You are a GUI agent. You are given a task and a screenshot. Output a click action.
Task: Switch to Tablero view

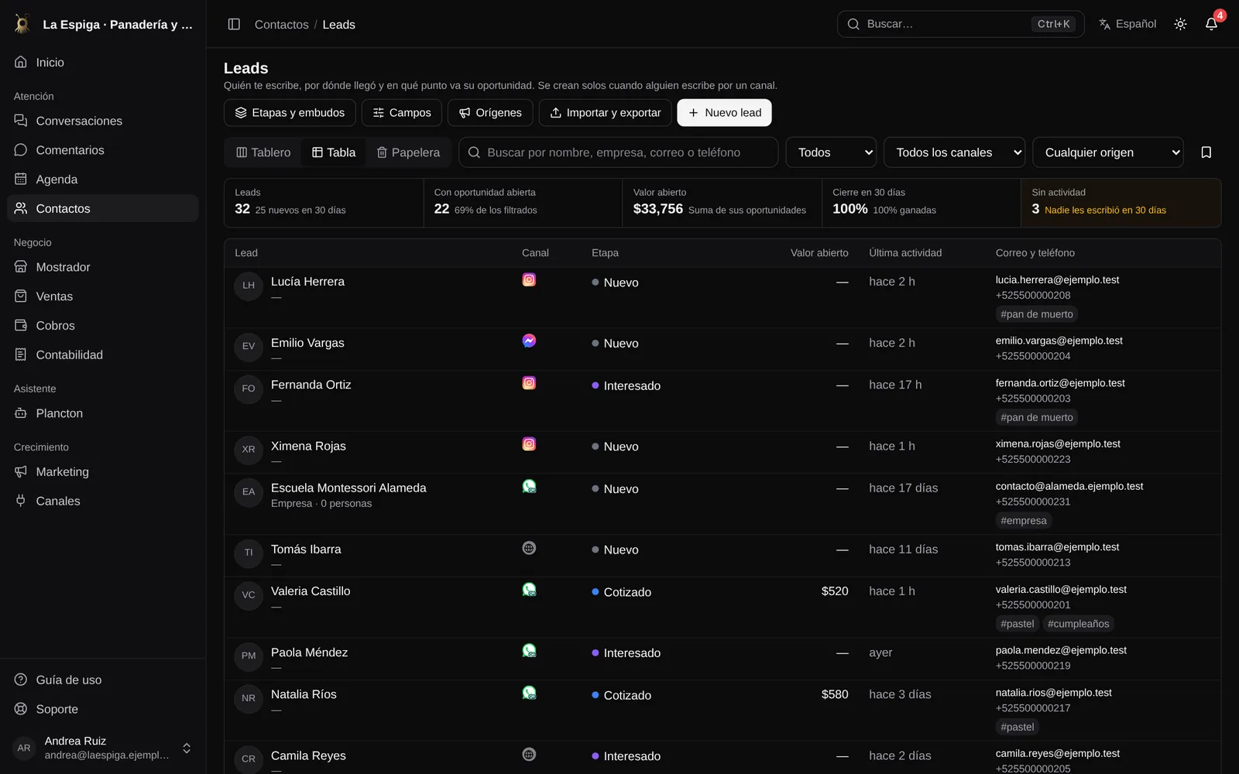263,152
